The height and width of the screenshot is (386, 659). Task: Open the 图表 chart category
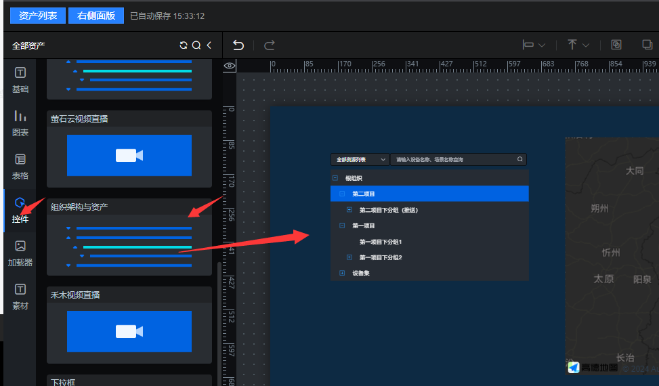coord(20,123)
